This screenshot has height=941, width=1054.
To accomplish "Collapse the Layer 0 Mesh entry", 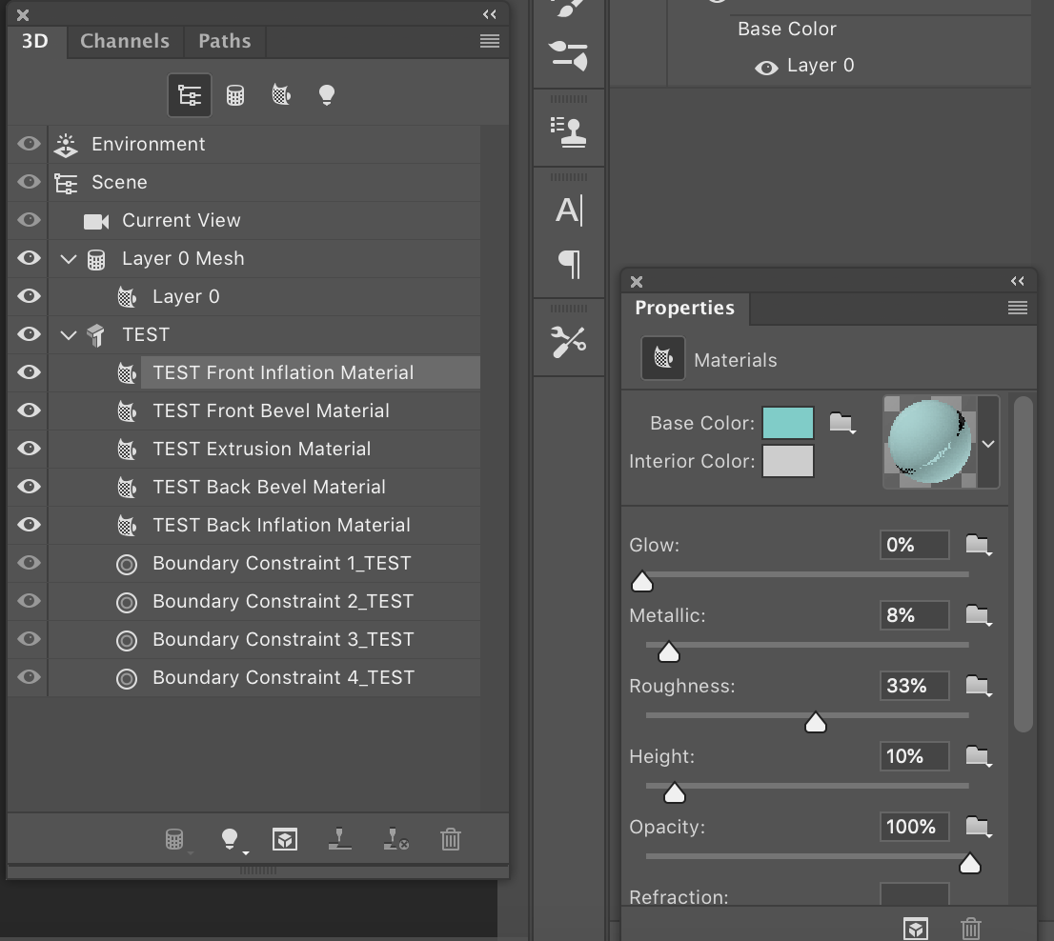I will pyautogui.click(x=67, y=258).
